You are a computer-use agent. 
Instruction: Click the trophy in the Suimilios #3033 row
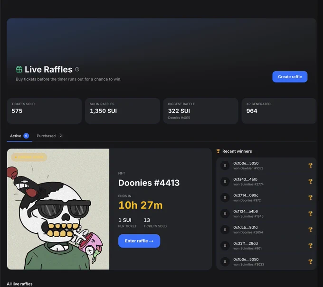(x=311, y=261)
